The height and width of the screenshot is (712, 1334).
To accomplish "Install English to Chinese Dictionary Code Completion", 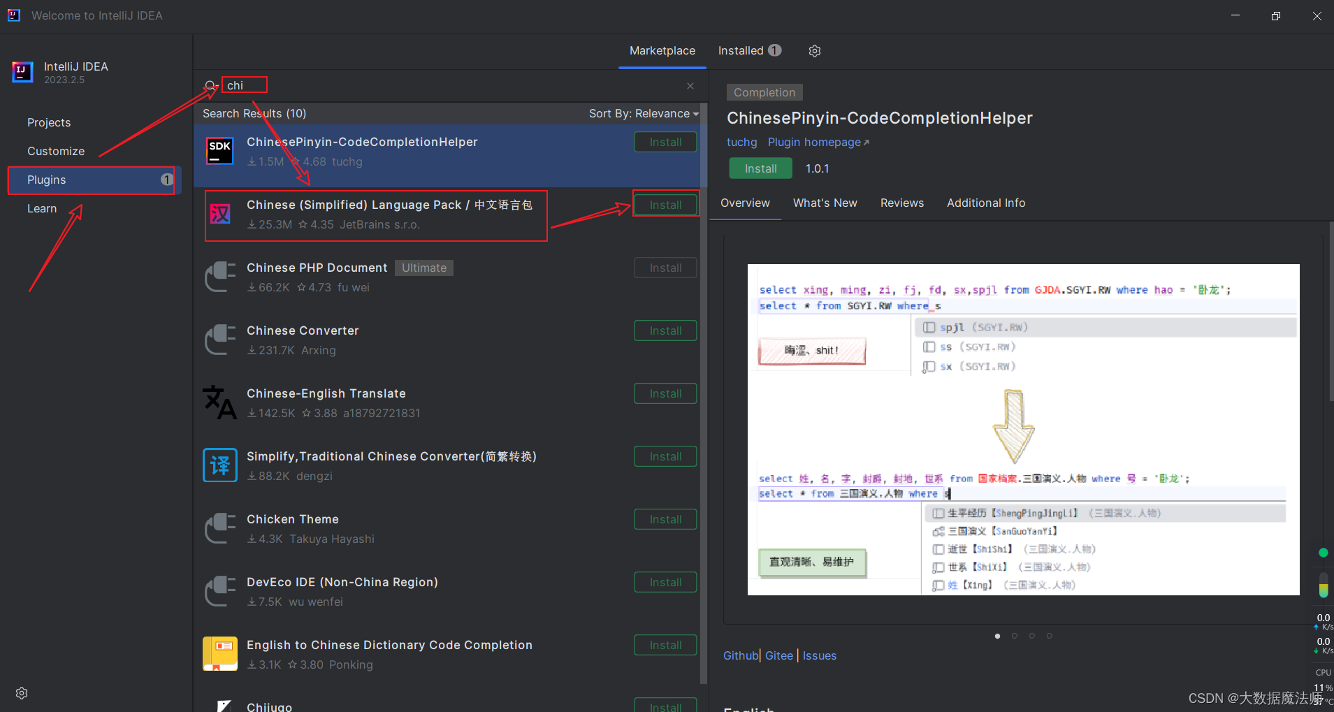I will coord(665,645).
